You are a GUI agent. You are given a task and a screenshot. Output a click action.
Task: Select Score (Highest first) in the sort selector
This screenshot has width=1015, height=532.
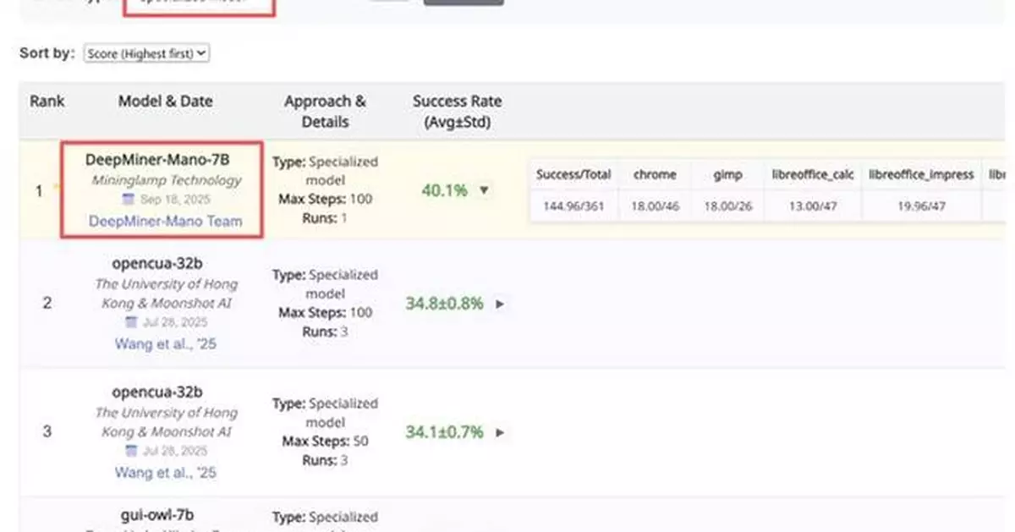(x=145, y=53)
